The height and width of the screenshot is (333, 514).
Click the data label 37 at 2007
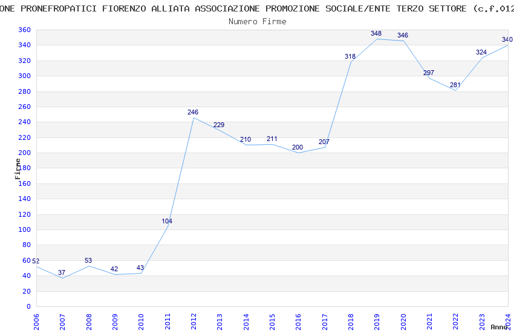tap(62, 273)
